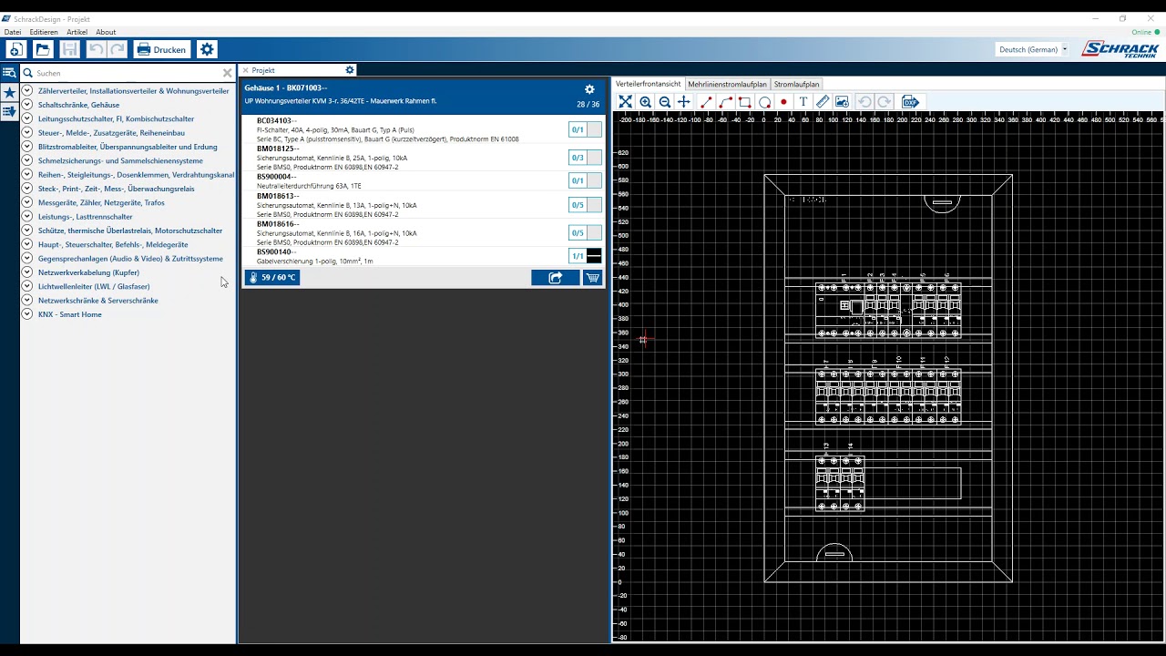The image size is (1166, 656).
Task: Expand Netzwerkverkabelung (Kupfer) category
Action: (27, 272)
